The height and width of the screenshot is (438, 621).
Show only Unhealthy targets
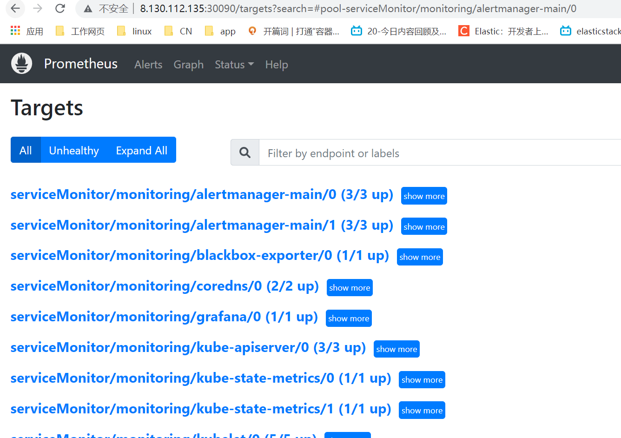tap(74, 150)
